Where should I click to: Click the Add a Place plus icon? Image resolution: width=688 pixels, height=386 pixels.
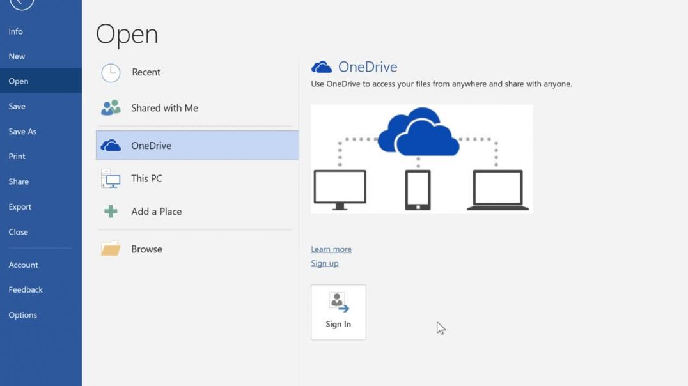coord(111,212)
